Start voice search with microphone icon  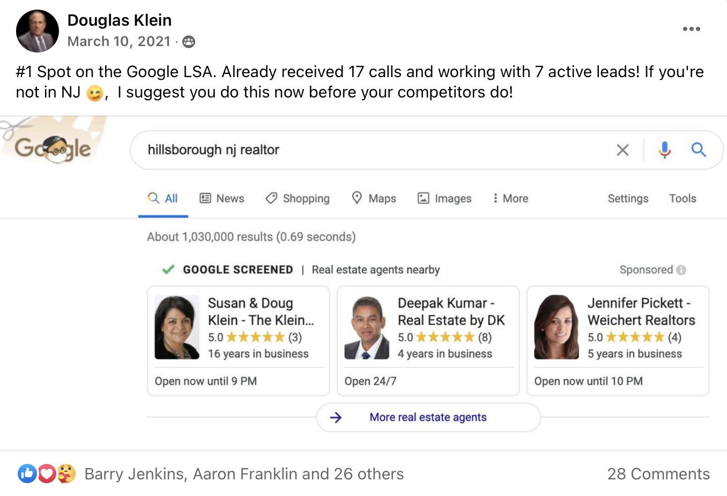665,150
